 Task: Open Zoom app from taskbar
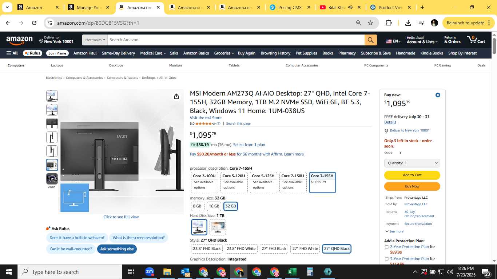pyautogui.click(x=149, y=272)
